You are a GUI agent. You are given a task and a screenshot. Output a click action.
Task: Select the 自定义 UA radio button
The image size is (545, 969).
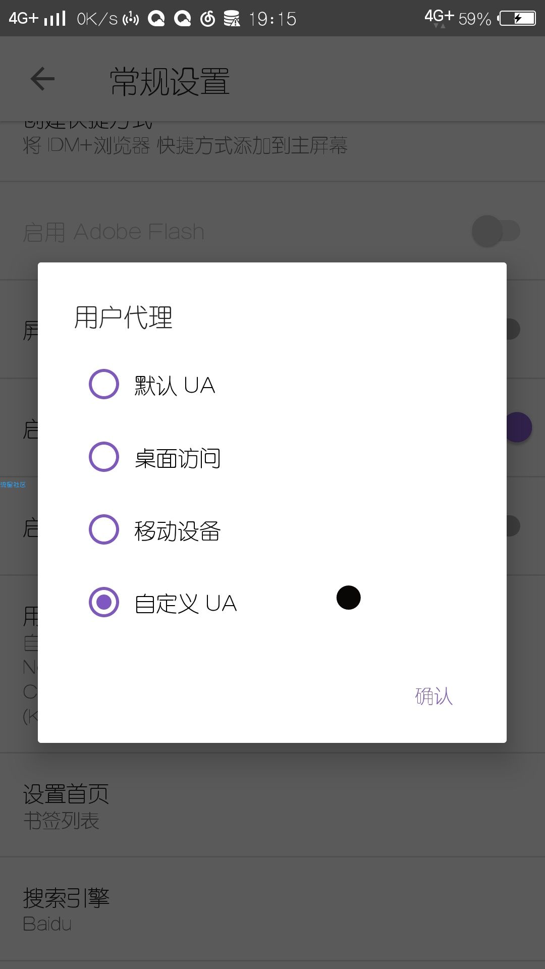point(104,602)
